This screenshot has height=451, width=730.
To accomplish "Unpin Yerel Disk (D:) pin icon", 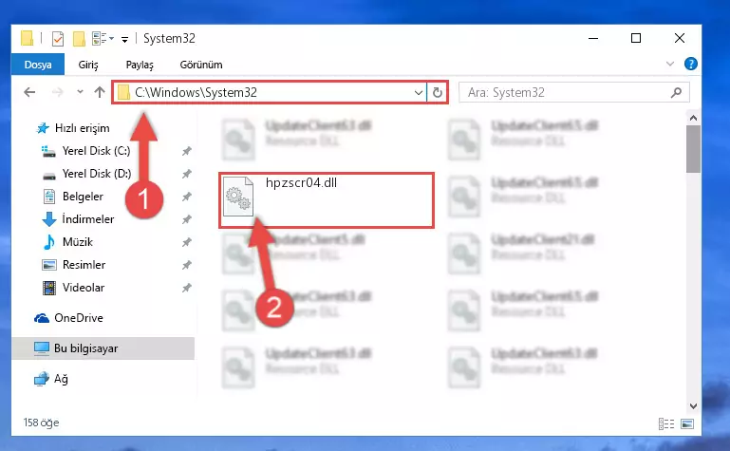I will click(187, 174).
